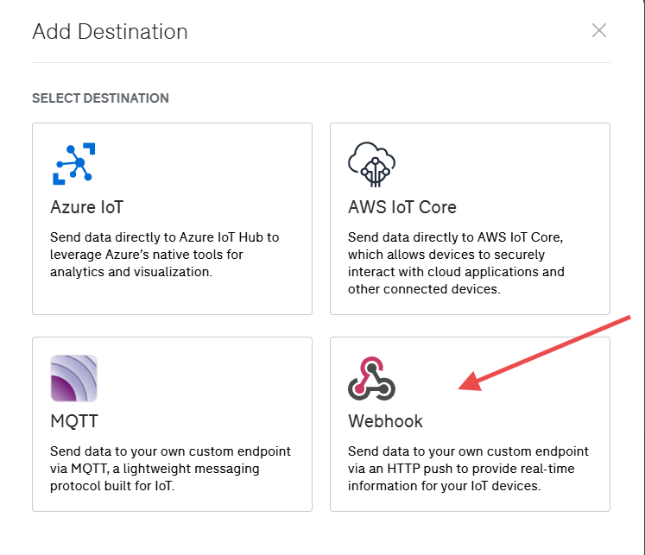This screenshot has width=645, height=555.
Task: Click the Azure IoT Hub description text
Action: coord(165,254)
